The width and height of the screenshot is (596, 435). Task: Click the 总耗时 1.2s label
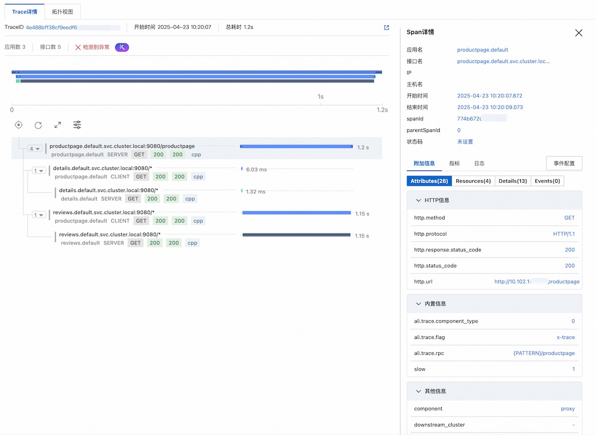pyautogui.click(x=239, y=27)
